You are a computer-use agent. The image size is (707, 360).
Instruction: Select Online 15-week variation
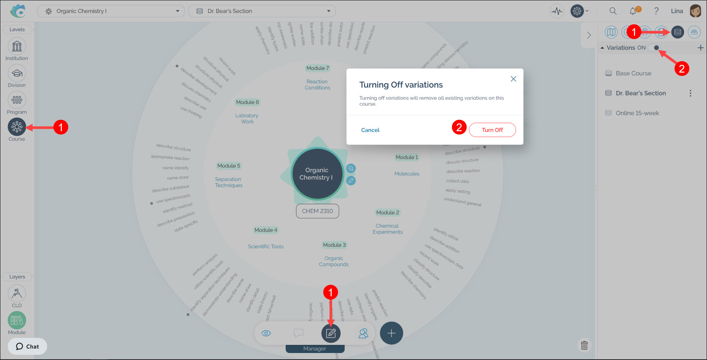pyautogui.click(x=637, y=113)
